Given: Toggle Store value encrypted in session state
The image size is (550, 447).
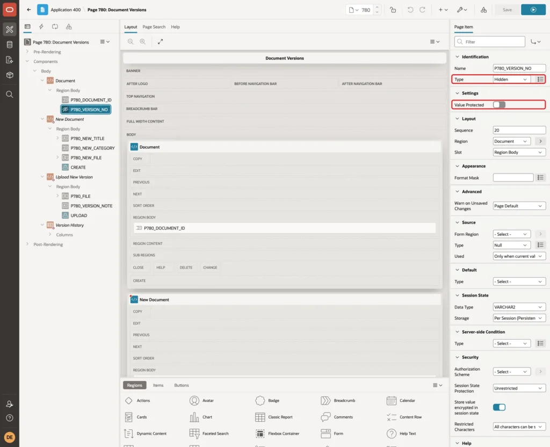Looking at the screenshot, I should tap(499, 407).
